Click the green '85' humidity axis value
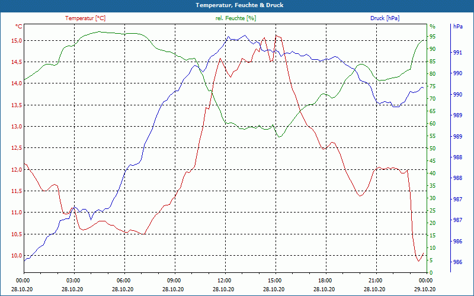Viewport: 474px width, 296px height. 433,62
